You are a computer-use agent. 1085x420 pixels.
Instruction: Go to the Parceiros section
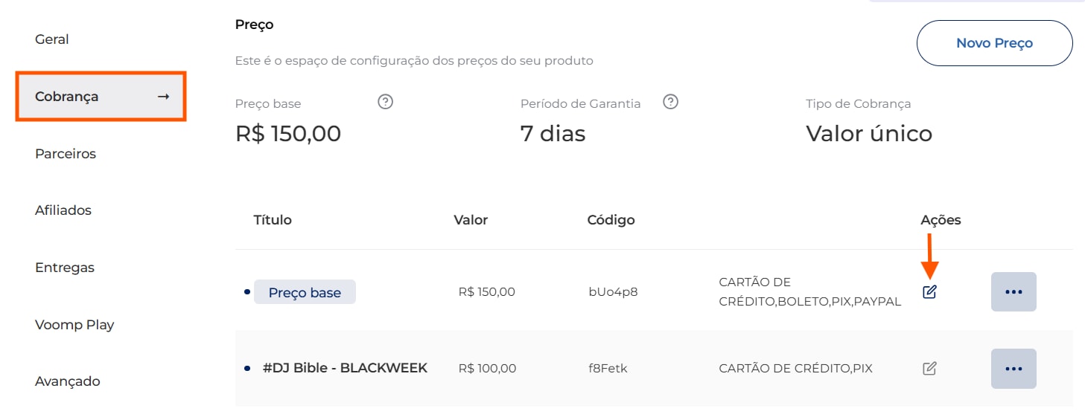(x=66, y=154)
